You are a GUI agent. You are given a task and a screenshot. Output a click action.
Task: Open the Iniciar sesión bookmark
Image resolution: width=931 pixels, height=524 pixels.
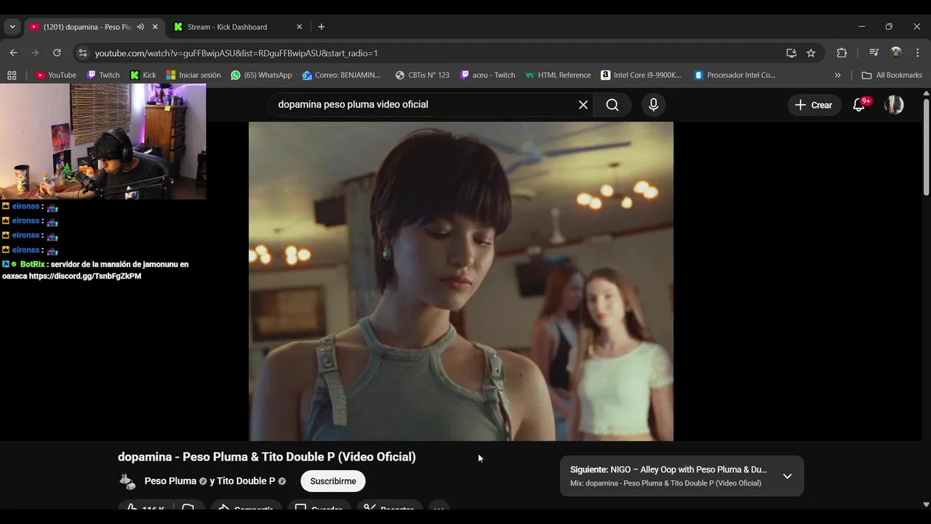coord(193,75)
